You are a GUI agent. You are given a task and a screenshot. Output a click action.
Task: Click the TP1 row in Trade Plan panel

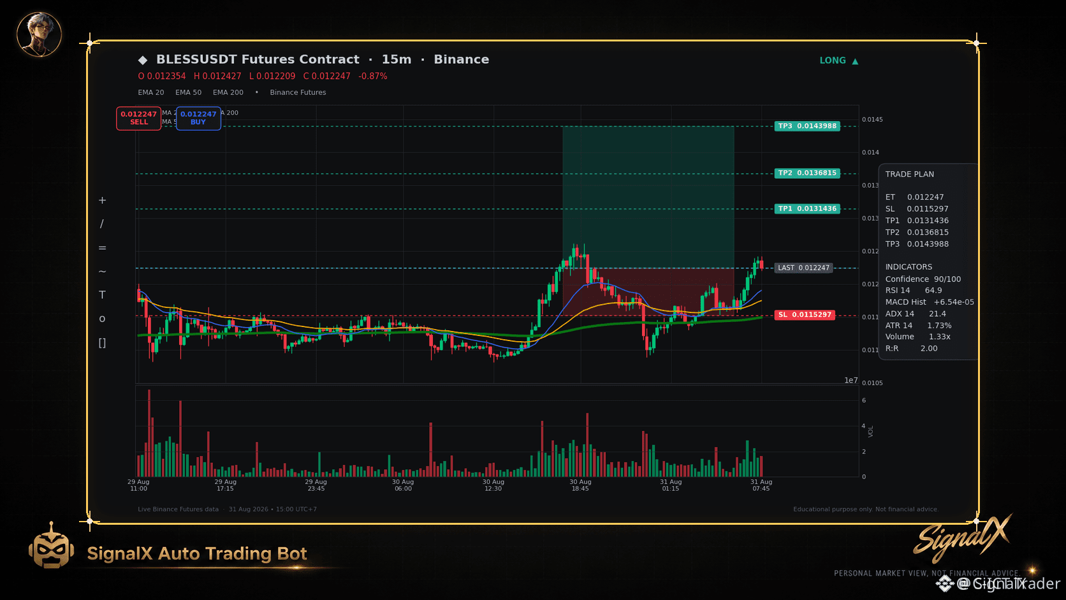[917, 221]
